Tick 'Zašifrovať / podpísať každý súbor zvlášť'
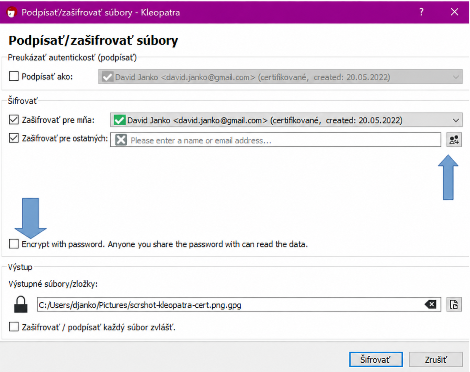The width and height of the screenshot is (470, 372). 14,327
